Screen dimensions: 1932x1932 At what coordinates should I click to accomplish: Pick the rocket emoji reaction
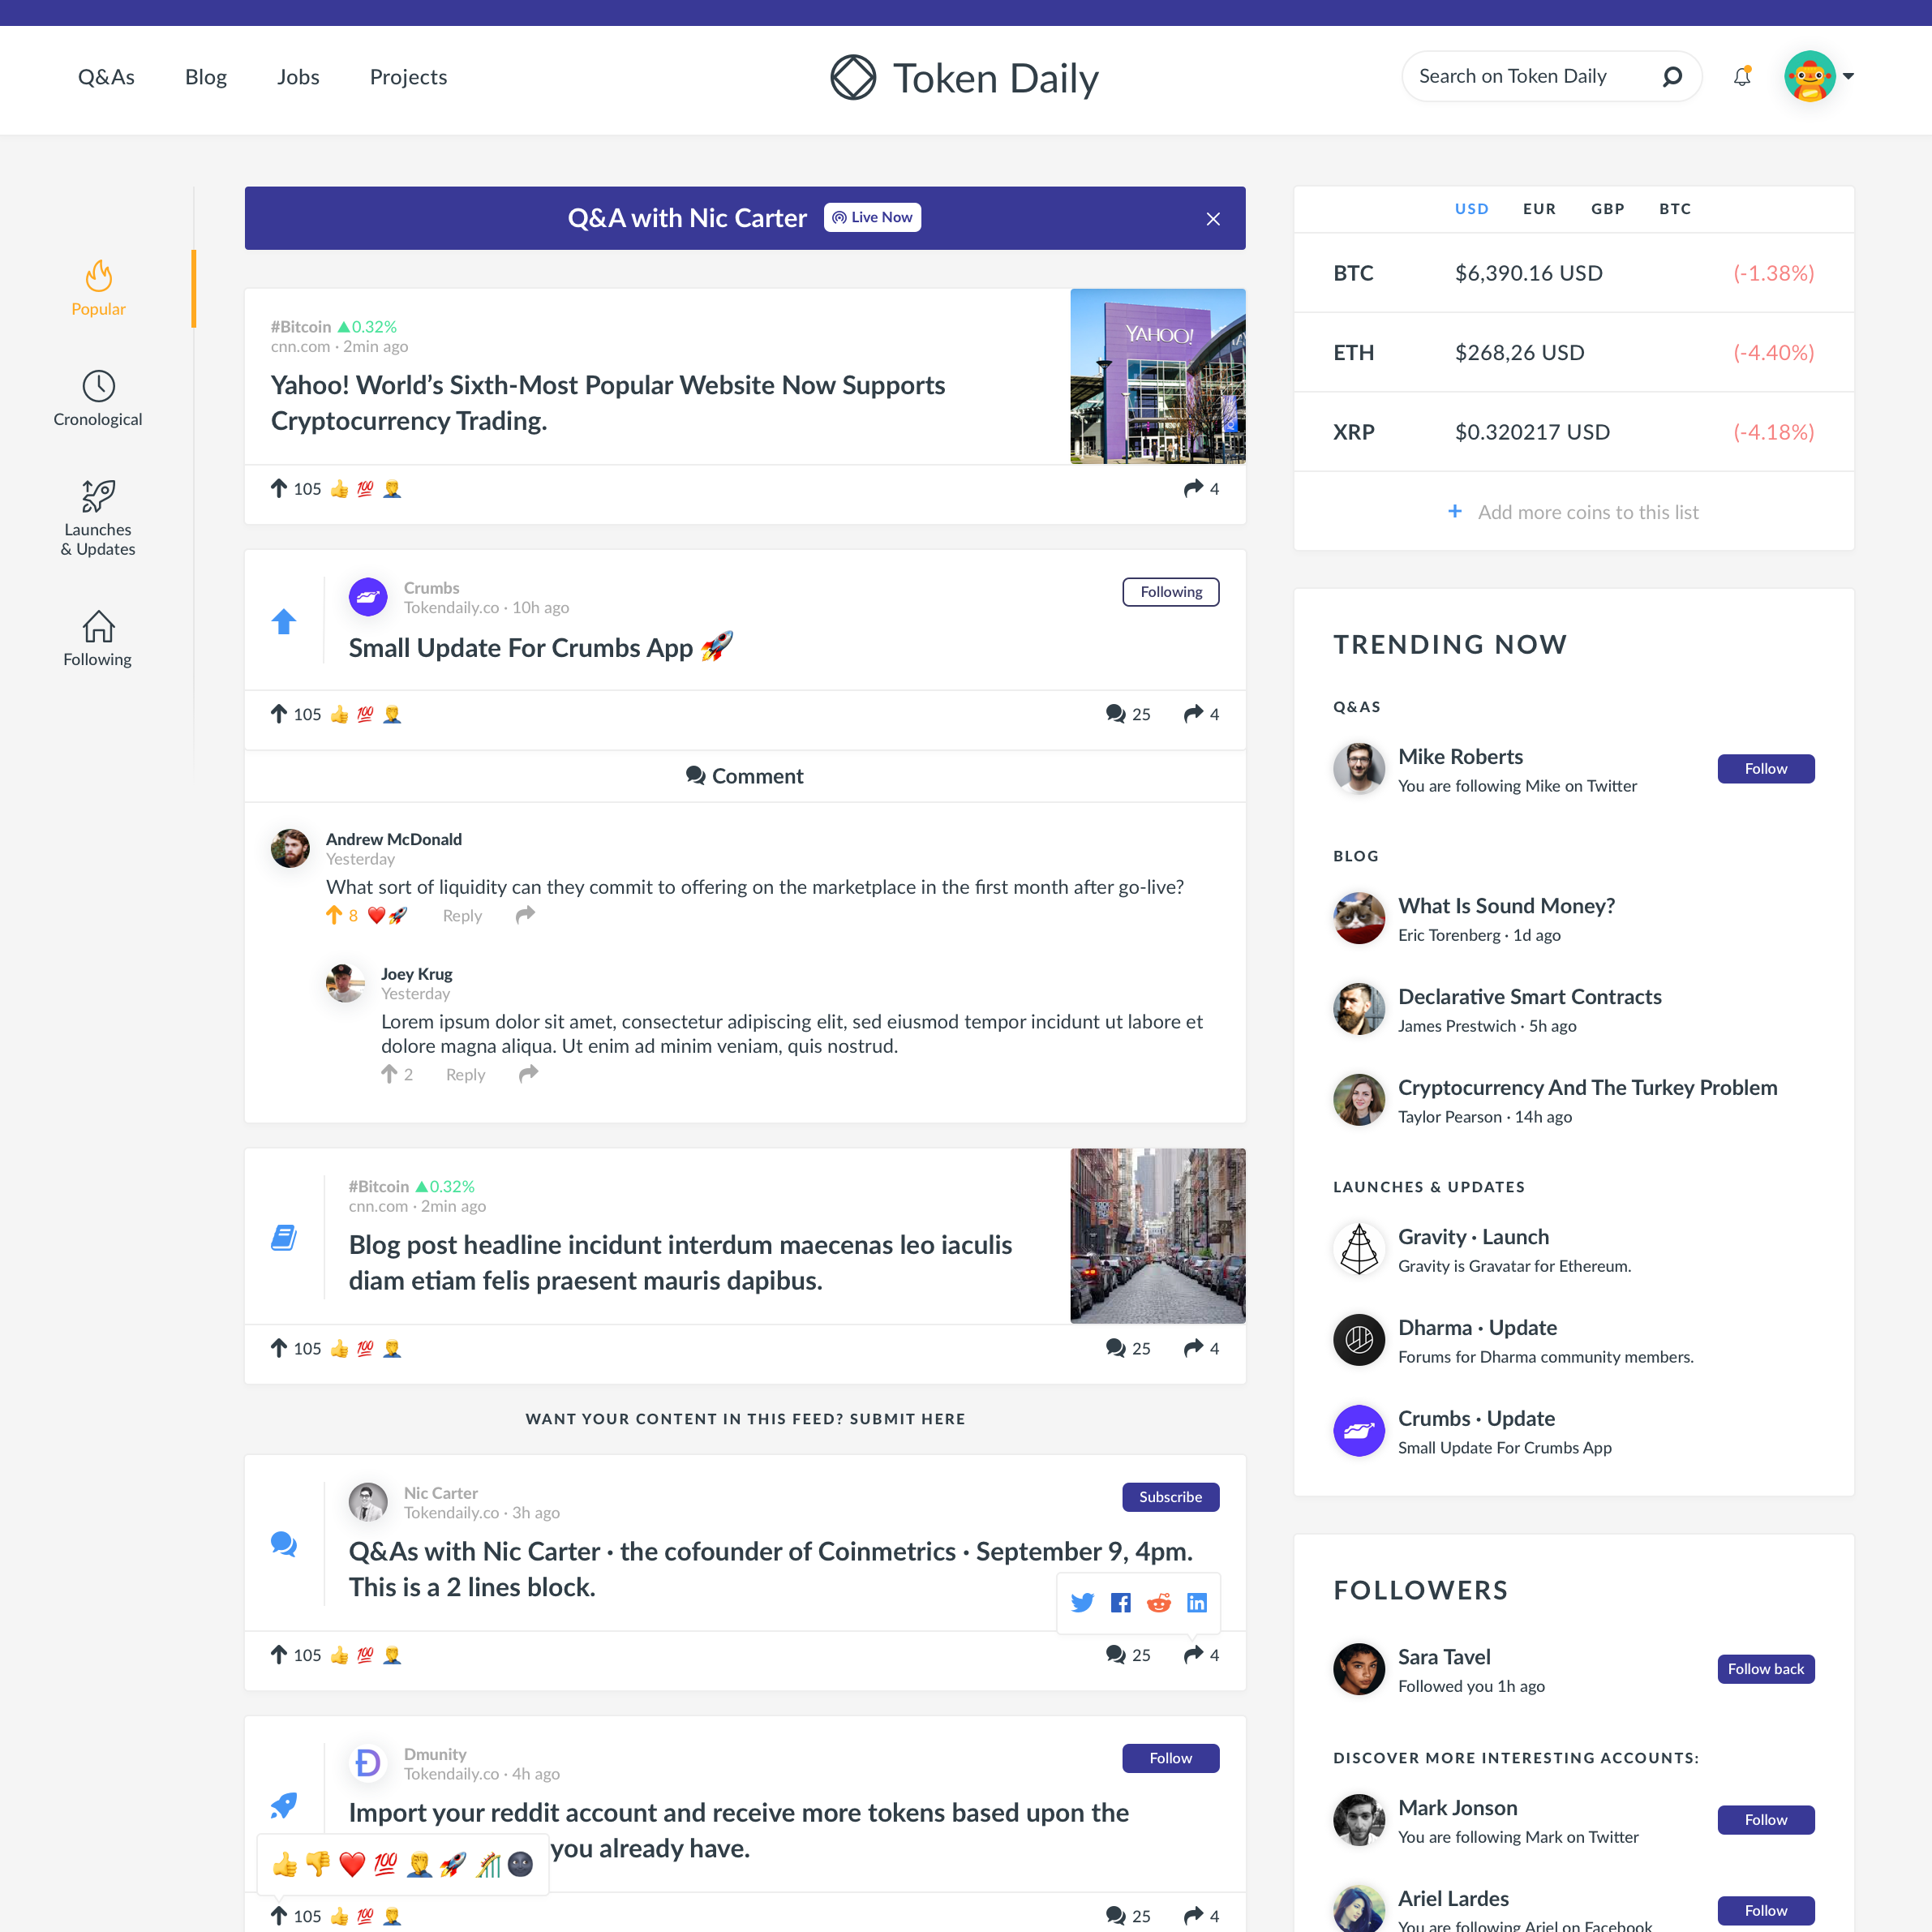[453, 1864]
